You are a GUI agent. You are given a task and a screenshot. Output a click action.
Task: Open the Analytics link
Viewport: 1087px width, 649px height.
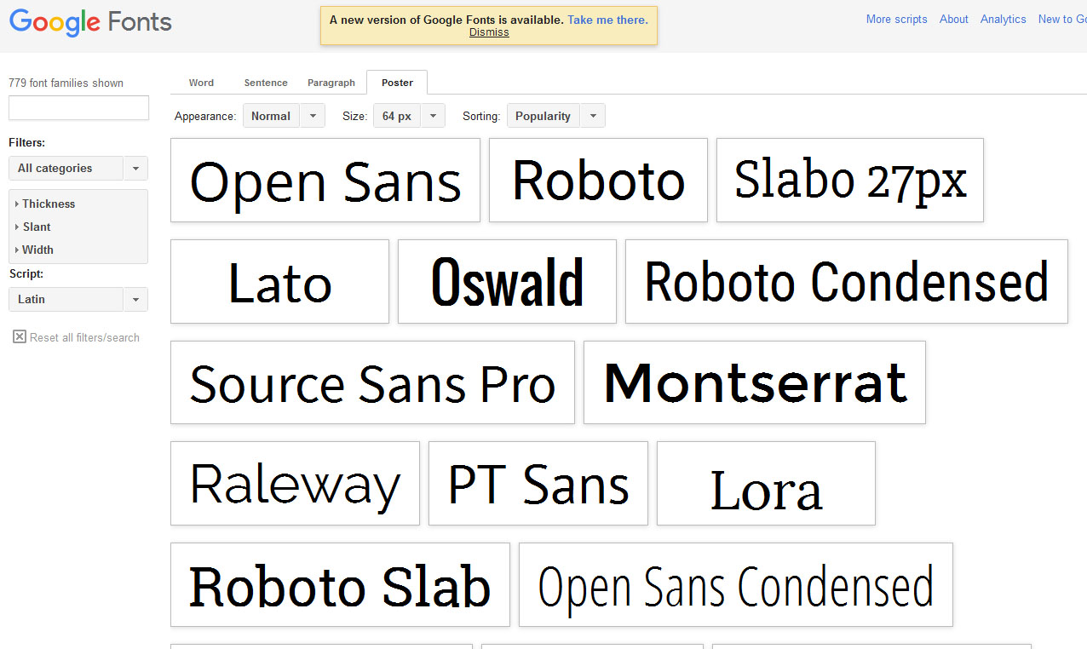pos(1003,19)
